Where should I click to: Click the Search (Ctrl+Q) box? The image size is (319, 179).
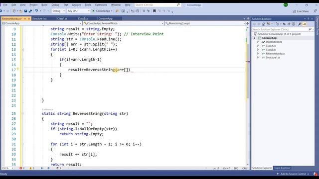158,5
